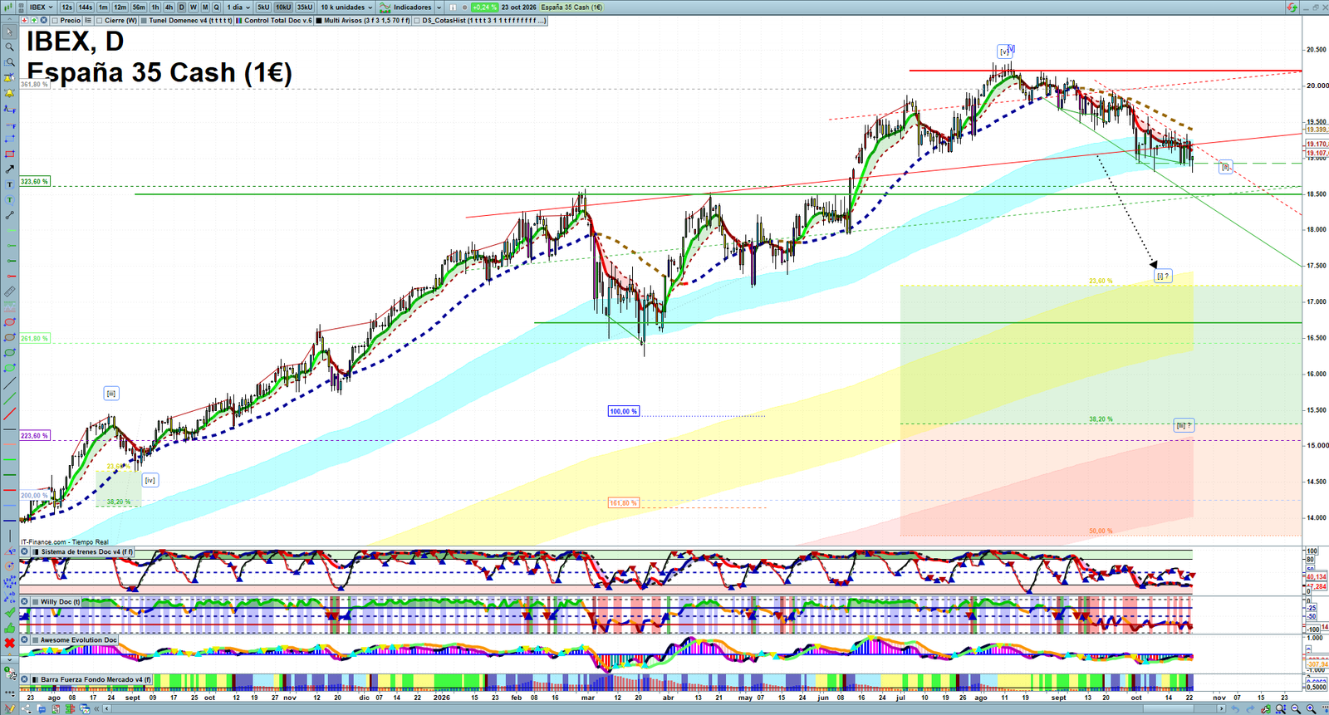
Task: Select the 35kU units button
Action: [x=305, y=7]
